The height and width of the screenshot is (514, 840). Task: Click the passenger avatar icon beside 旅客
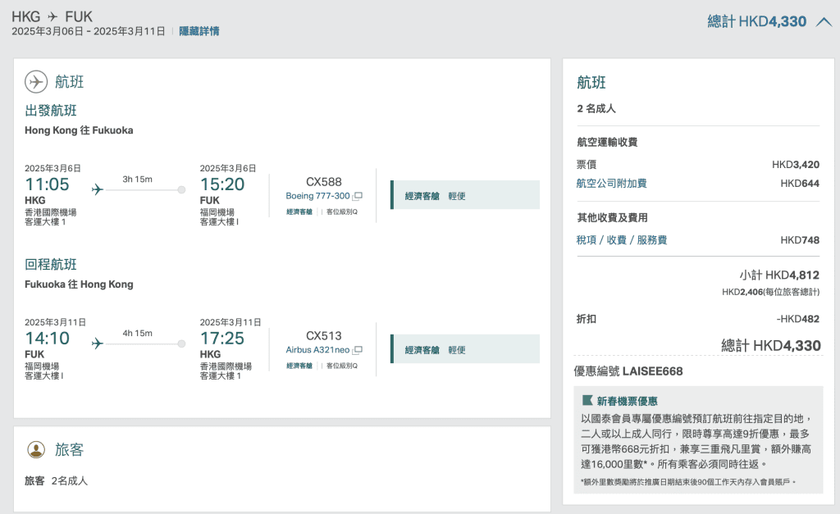[x=36, y=449]
